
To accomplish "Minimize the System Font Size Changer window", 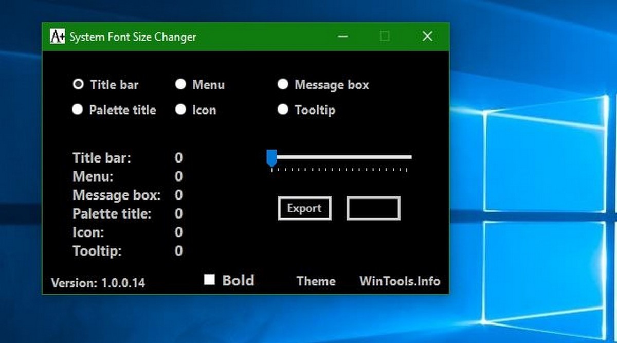I will (342, 36).
